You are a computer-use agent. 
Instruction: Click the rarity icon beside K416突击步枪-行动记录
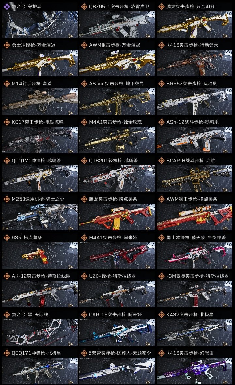click(161, 45)
